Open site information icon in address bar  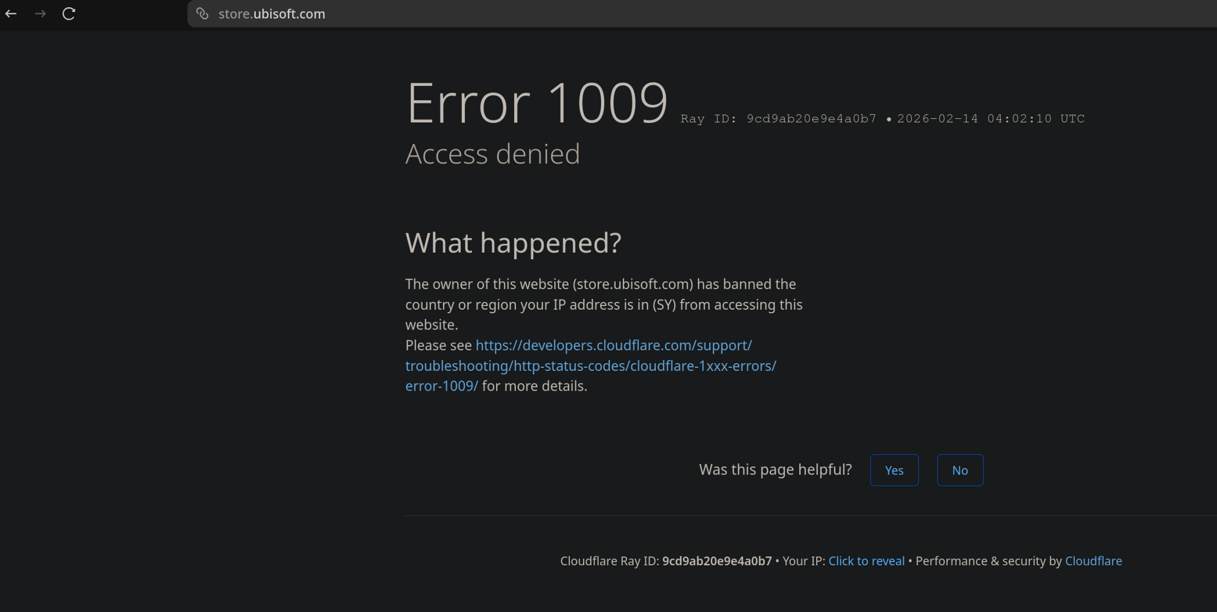pos(202,14)
